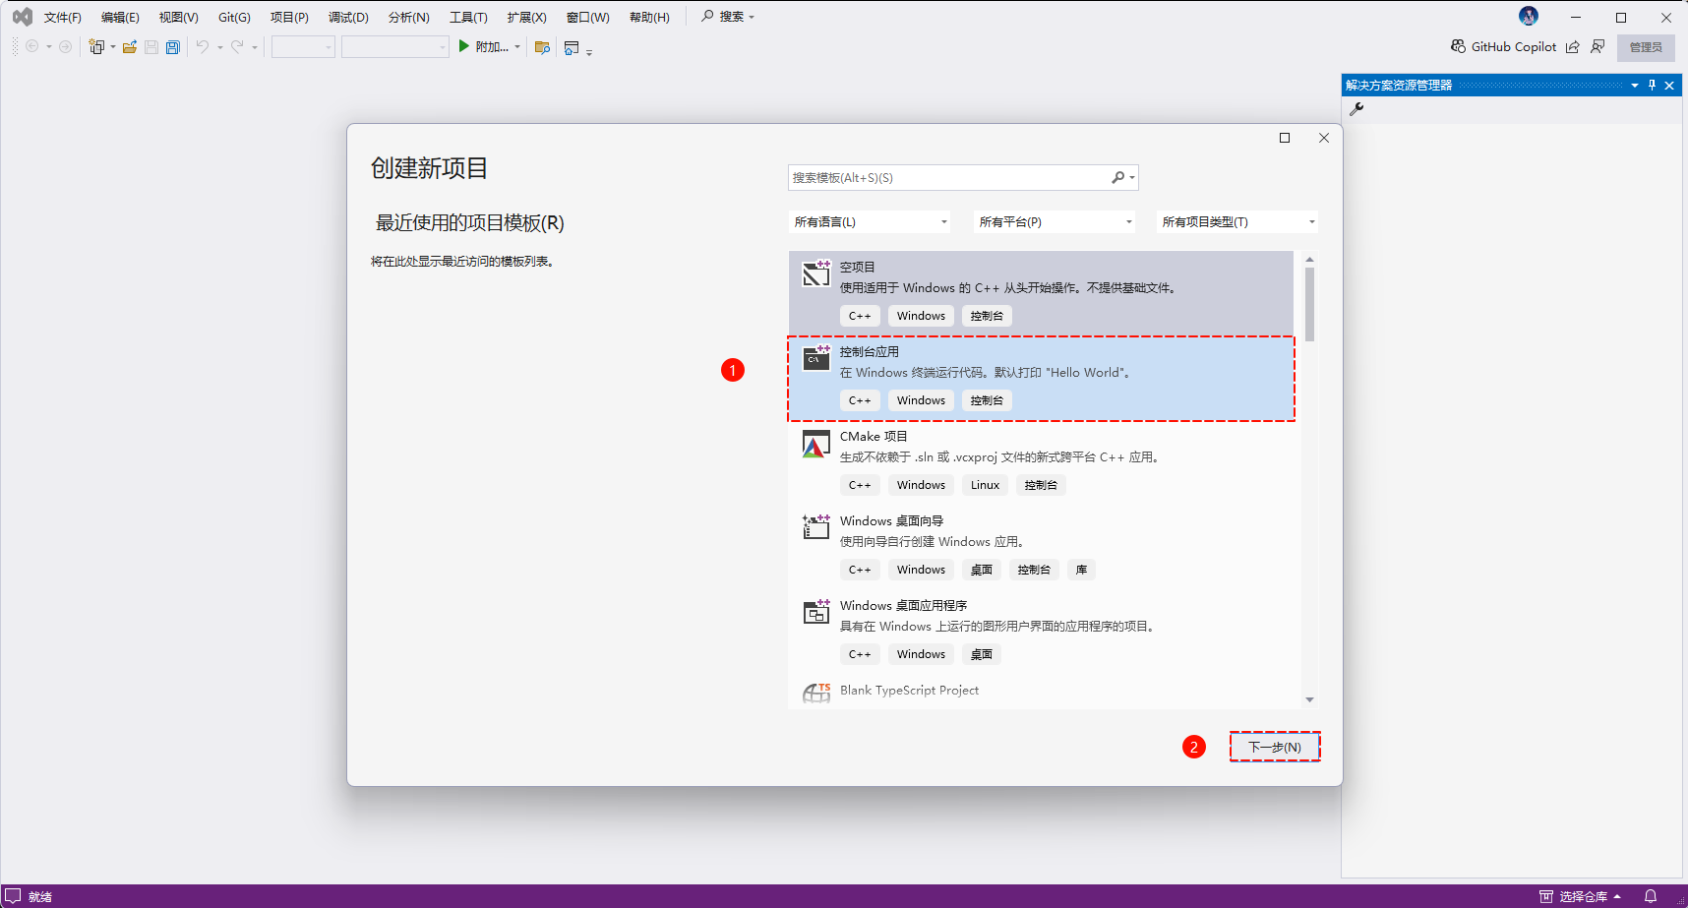Click the 选择仓库 button in status bar
This screenshot has width=1688, height=908.
coord(1581,896)
